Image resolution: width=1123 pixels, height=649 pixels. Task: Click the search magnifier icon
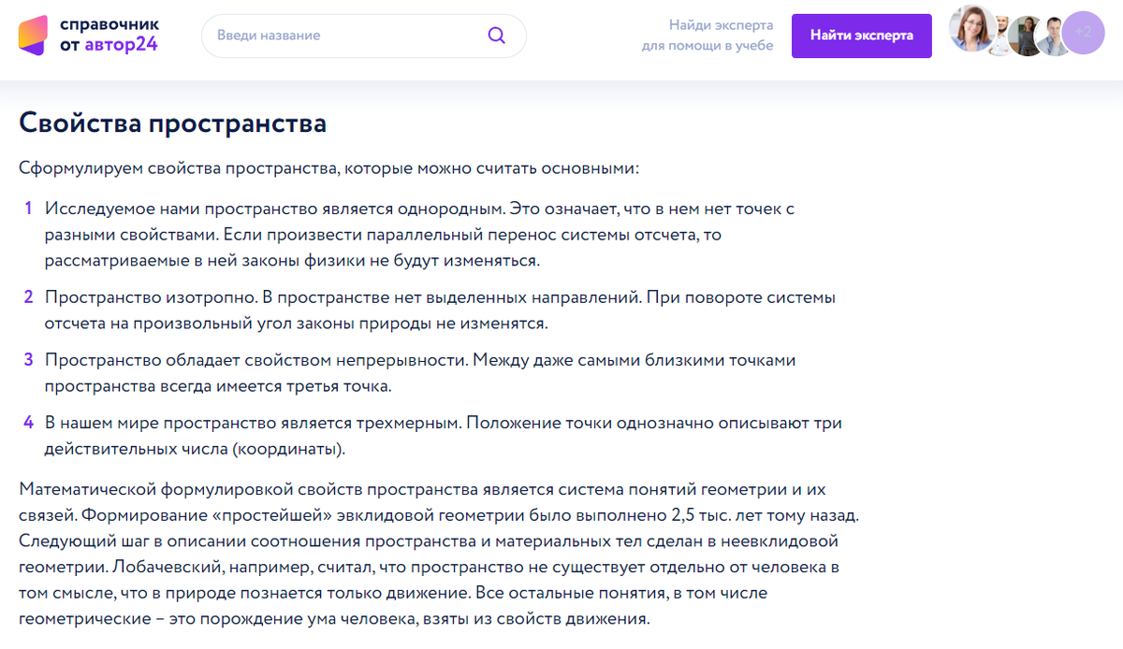click(496, 35)
